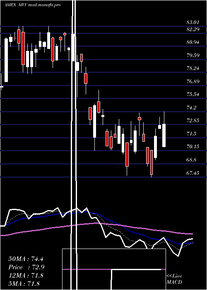Click the <<Live MACD label

(174, 279)
